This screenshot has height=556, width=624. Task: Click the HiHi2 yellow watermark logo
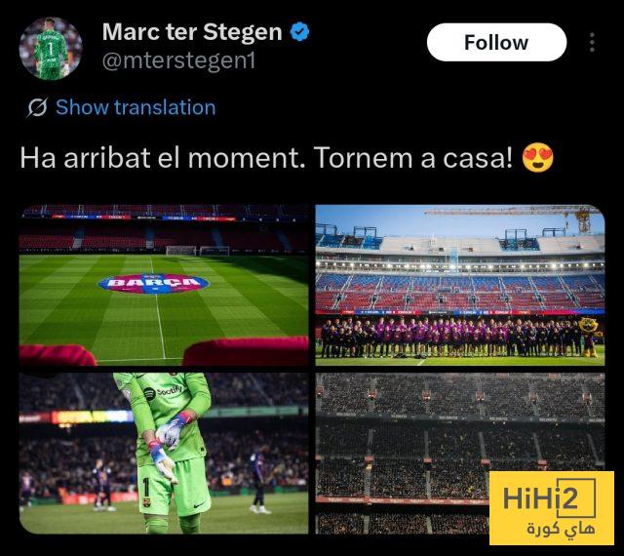(x=552, y=508)
